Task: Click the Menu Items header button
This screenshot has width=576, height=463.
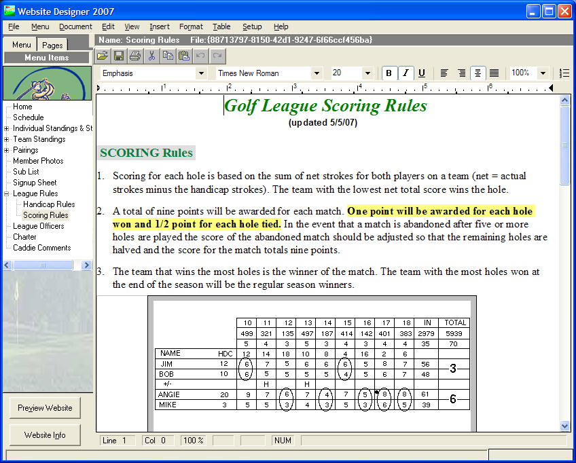Action: pos(47,58)
